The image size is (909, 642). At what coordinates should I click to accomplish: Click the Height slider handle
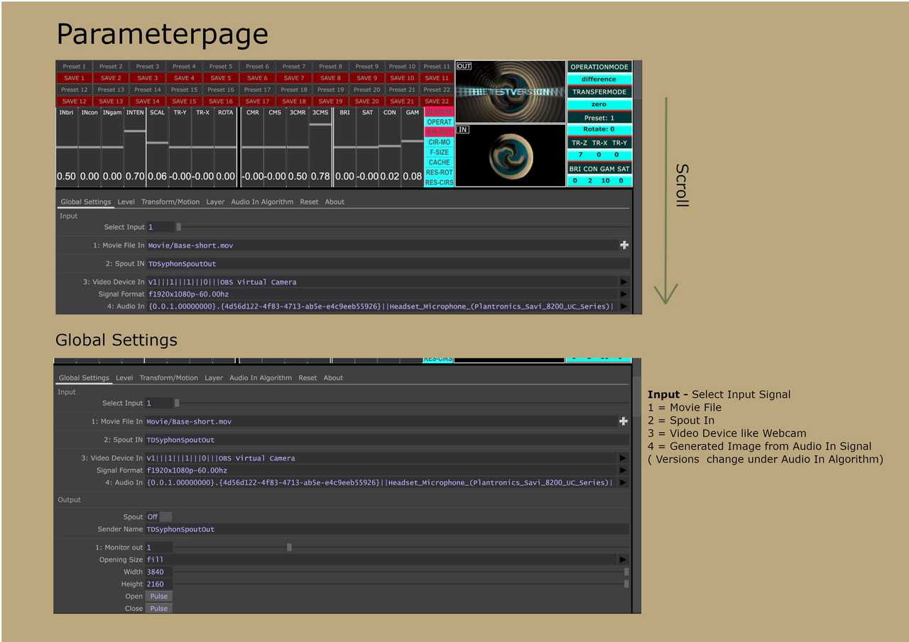coord(626,584)
